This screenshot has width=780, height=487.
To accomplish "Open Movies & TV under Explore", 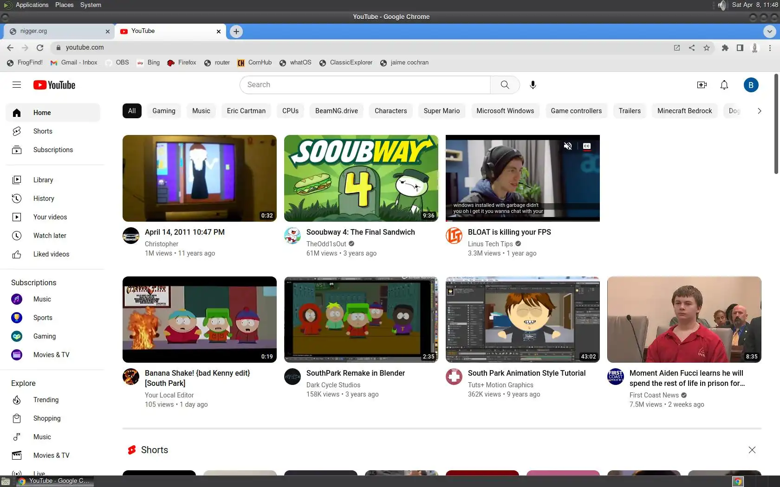I will 53,455.
